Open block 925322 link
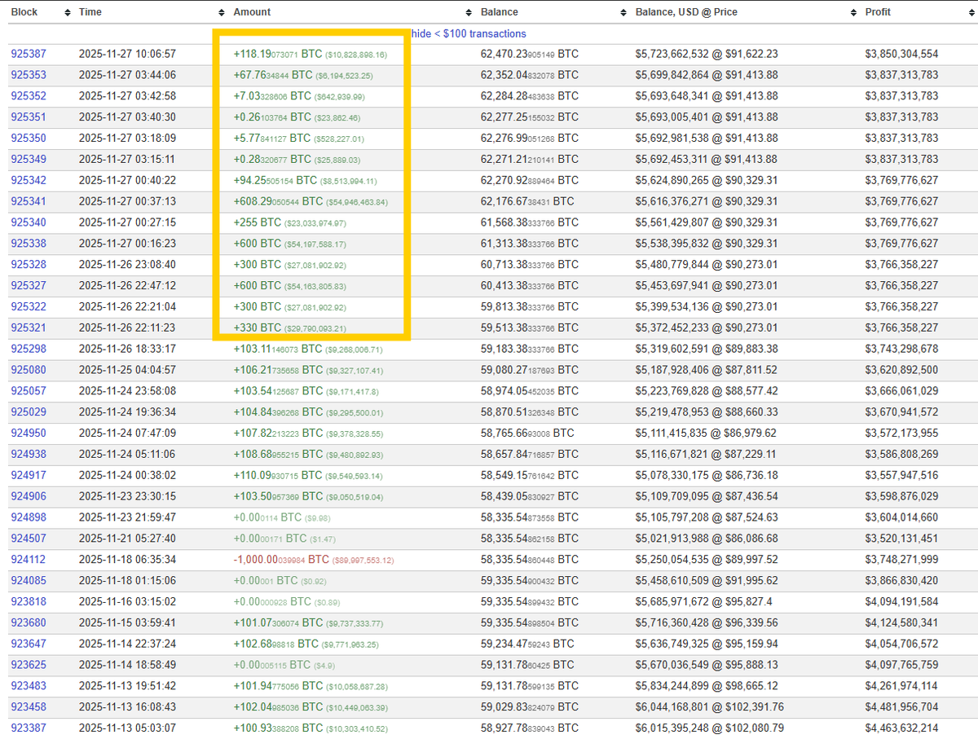The height and width of the screenshot is (739, 978). 29,307
